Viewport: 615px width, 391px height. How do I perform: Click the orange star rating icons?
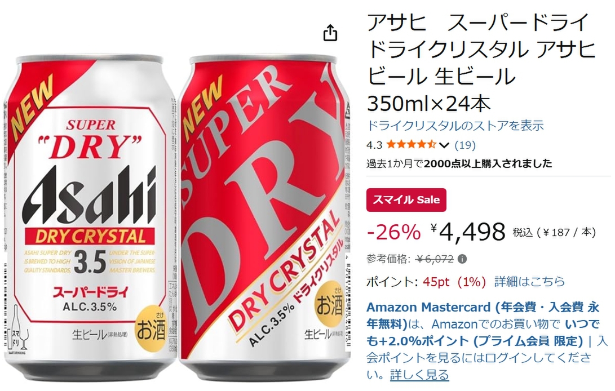(x=411, y=145)
